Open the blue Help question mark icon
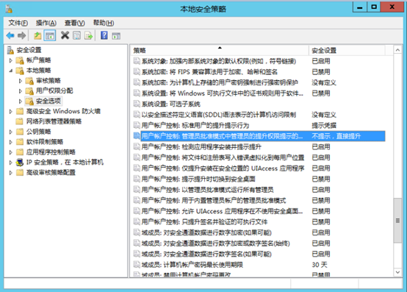This screenshot has height=292, width=407. (104, 35)
